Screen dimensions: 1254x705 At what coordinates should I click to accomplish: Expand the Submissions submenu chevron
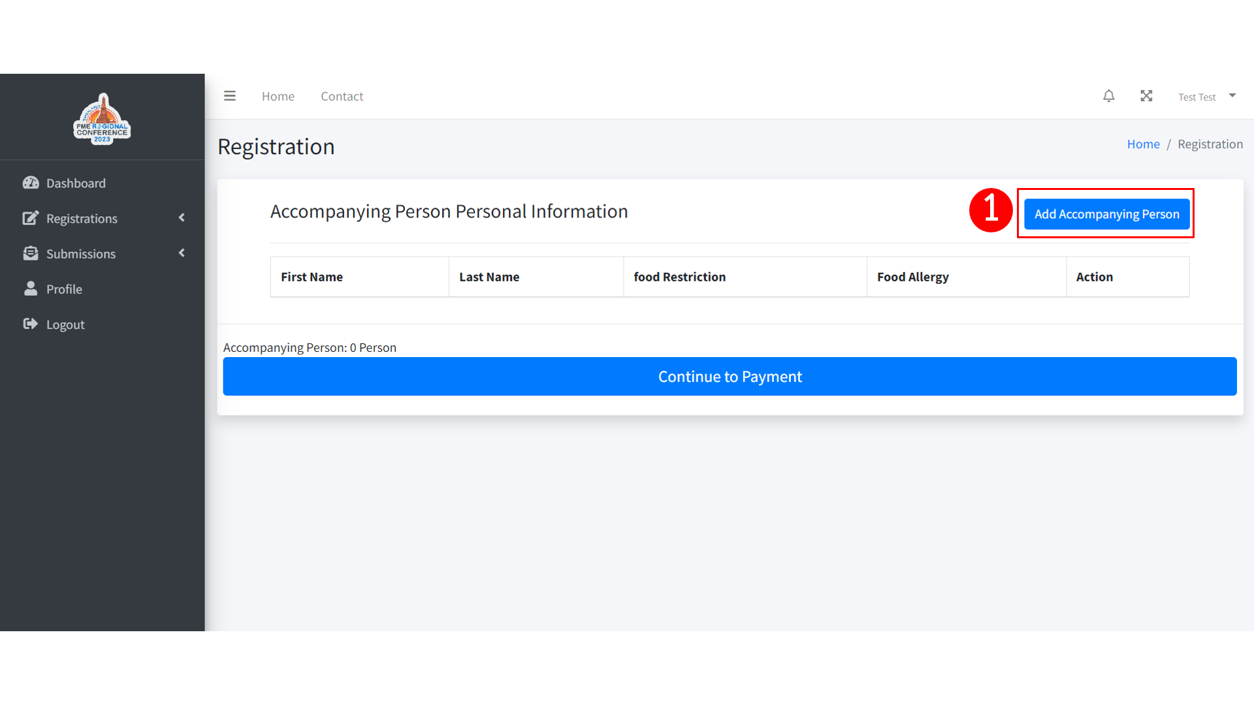[x=182, y=253]
